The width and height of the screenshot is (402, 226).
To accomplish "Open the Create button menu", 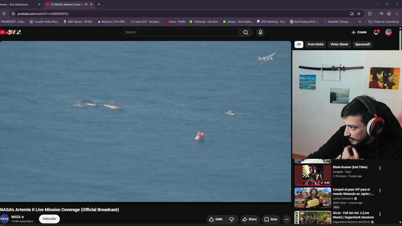I will click(359, 32).
